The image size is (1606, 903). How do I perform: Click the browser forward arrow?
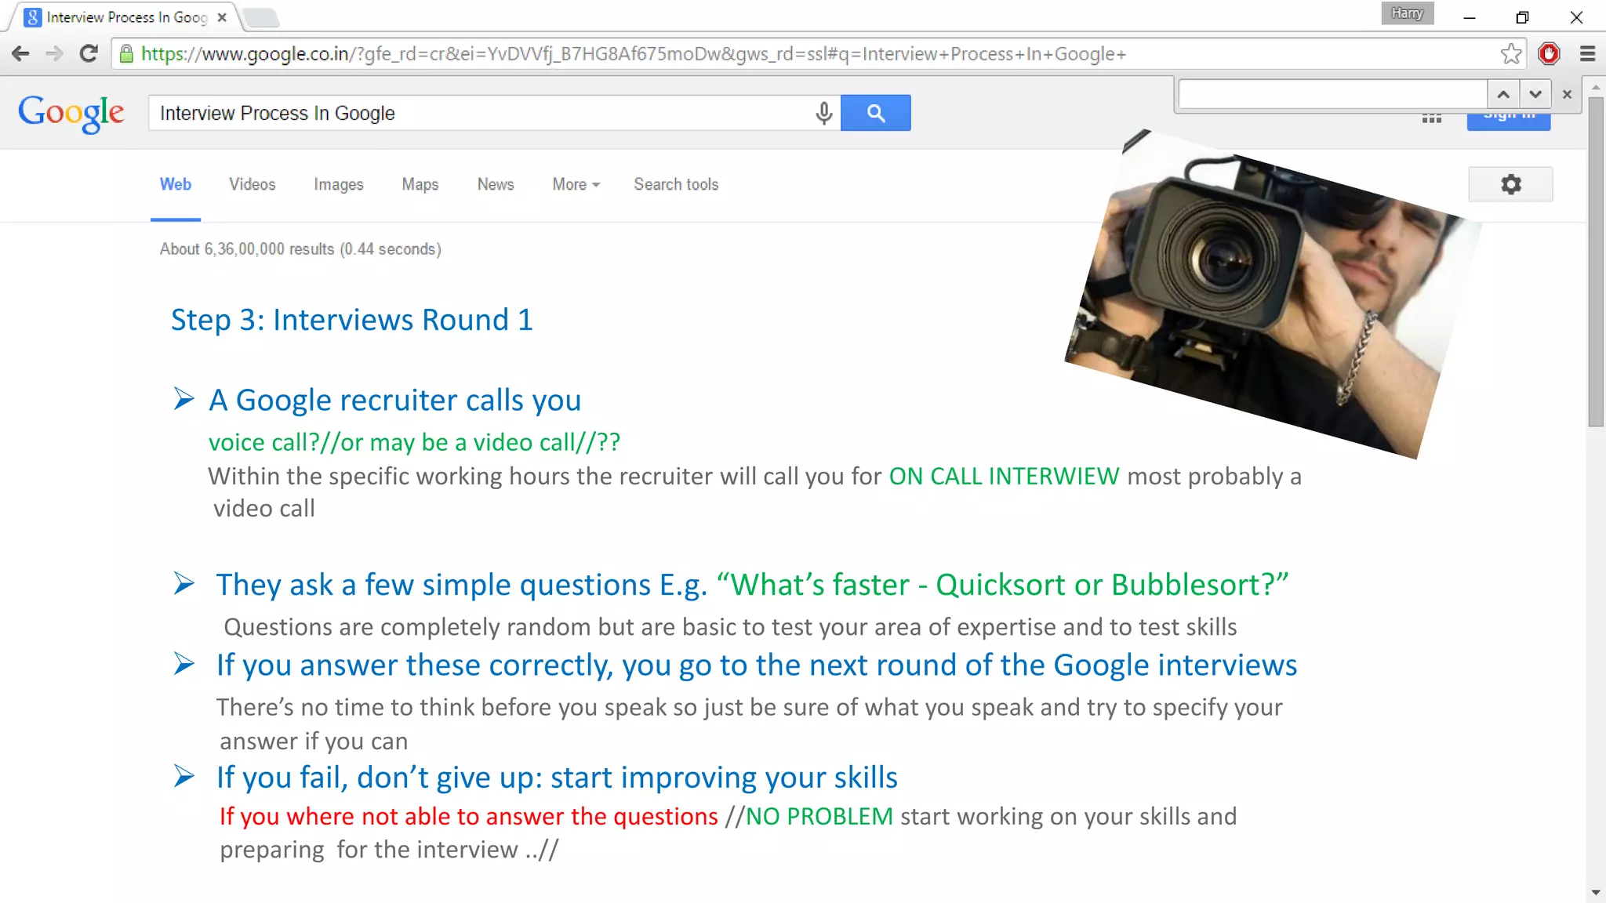point(54,53)
